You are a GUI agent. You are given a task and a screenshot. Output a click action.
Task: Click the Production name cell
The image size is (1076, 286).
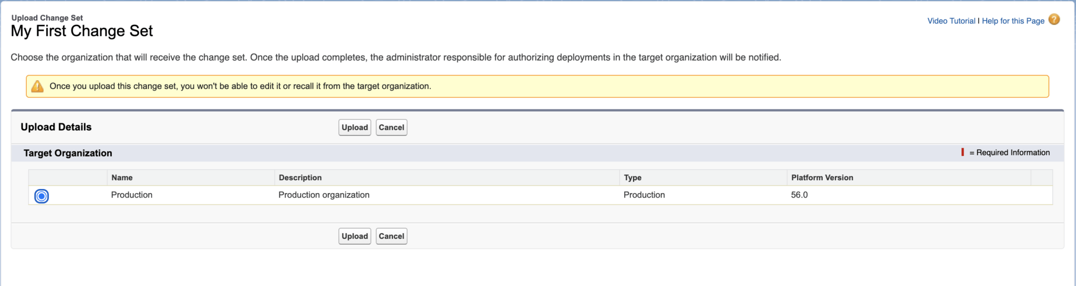(x=132, y=195)
